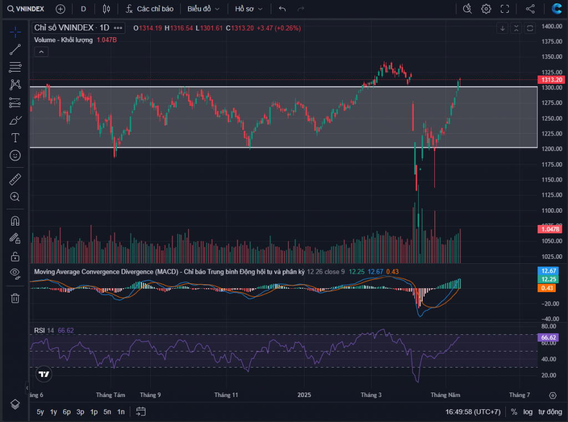This screenshot has width=568, height=422.
Task: Open the candlestick chart type selector
Action: (x=106, y=9)
